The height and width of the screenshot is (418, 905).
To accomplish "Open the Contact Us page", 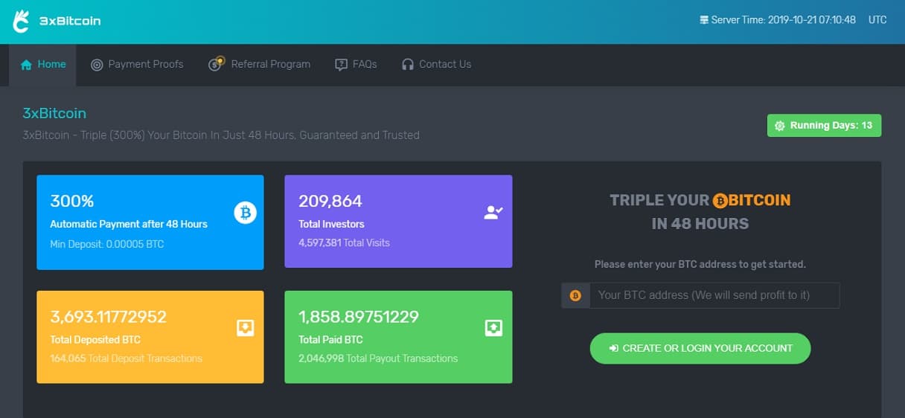I will tap(436, 65).
